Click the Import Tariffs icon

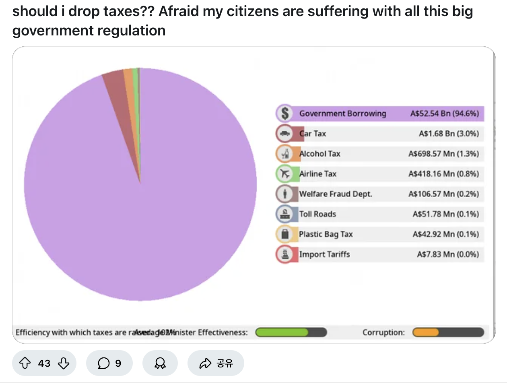(285, 254)
